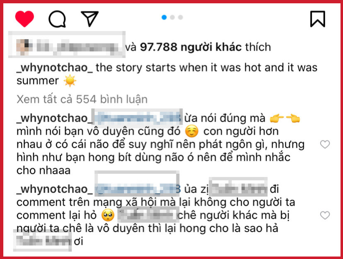
Task: Expand "Xem tất cả 554 bình luận"
Action: pyautogui.click(x=82, y=99)
